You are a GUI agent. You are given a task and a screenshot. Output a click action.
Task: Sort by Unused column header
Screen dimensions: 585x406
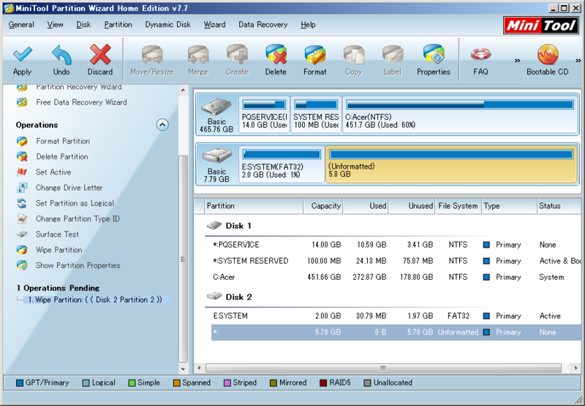pyautogui.click(x=412, y=206)
